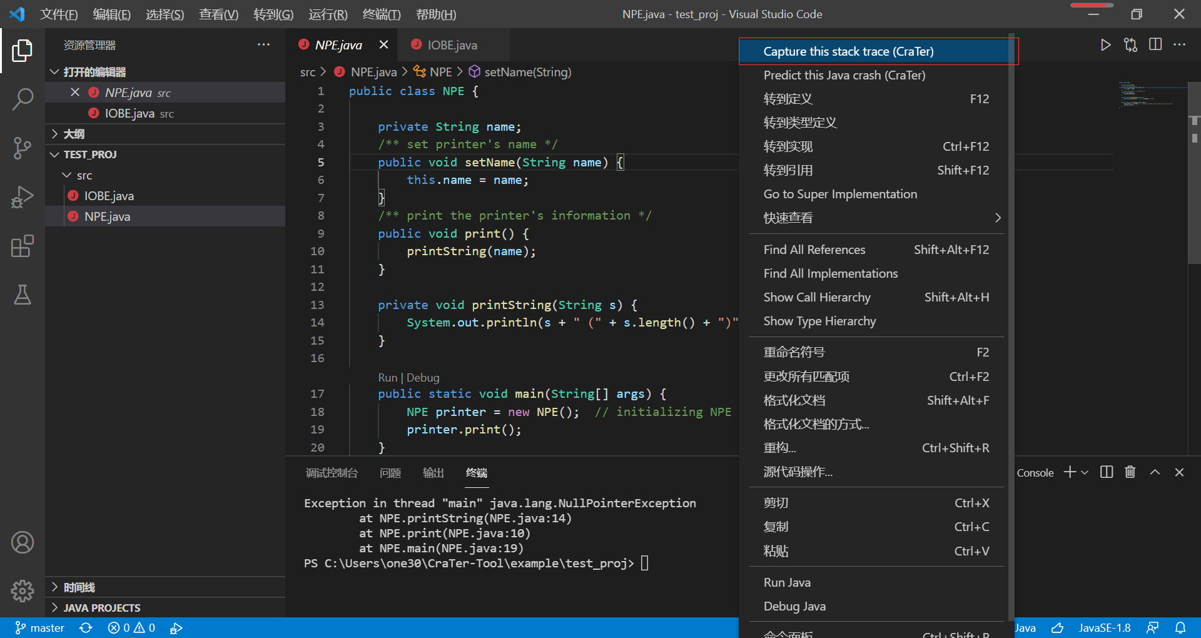Close the NPE.java editor tab
Image resolution: width=1201 pixels, height=638 pixels.
pos(384,45)
